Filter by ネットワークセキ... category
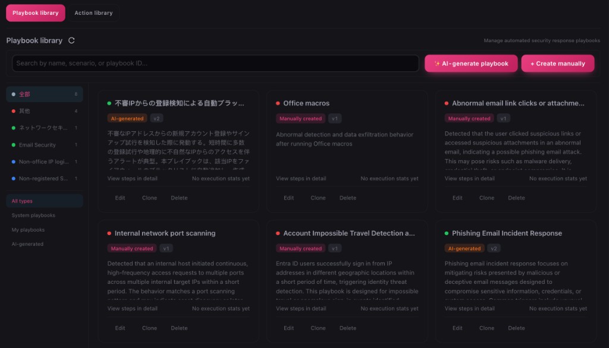The width and height of the screenshot is (609, 348). (x=45, y=128)
